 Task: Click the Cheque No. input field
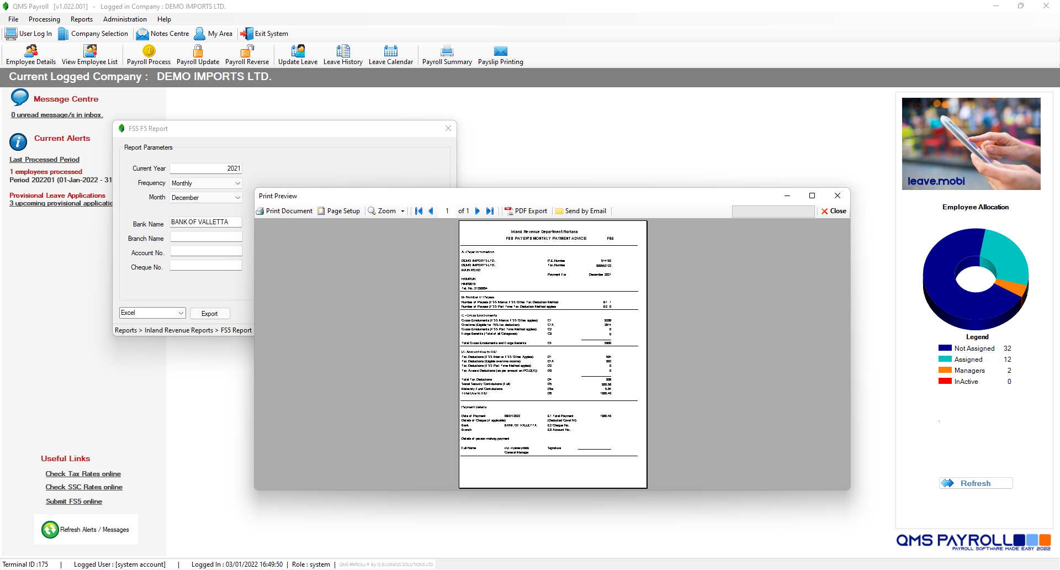click(206, 265)
